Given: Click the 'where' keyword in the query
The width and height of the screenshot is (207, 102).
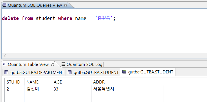Looking at the screenshot, I should [x=65, y=18].
